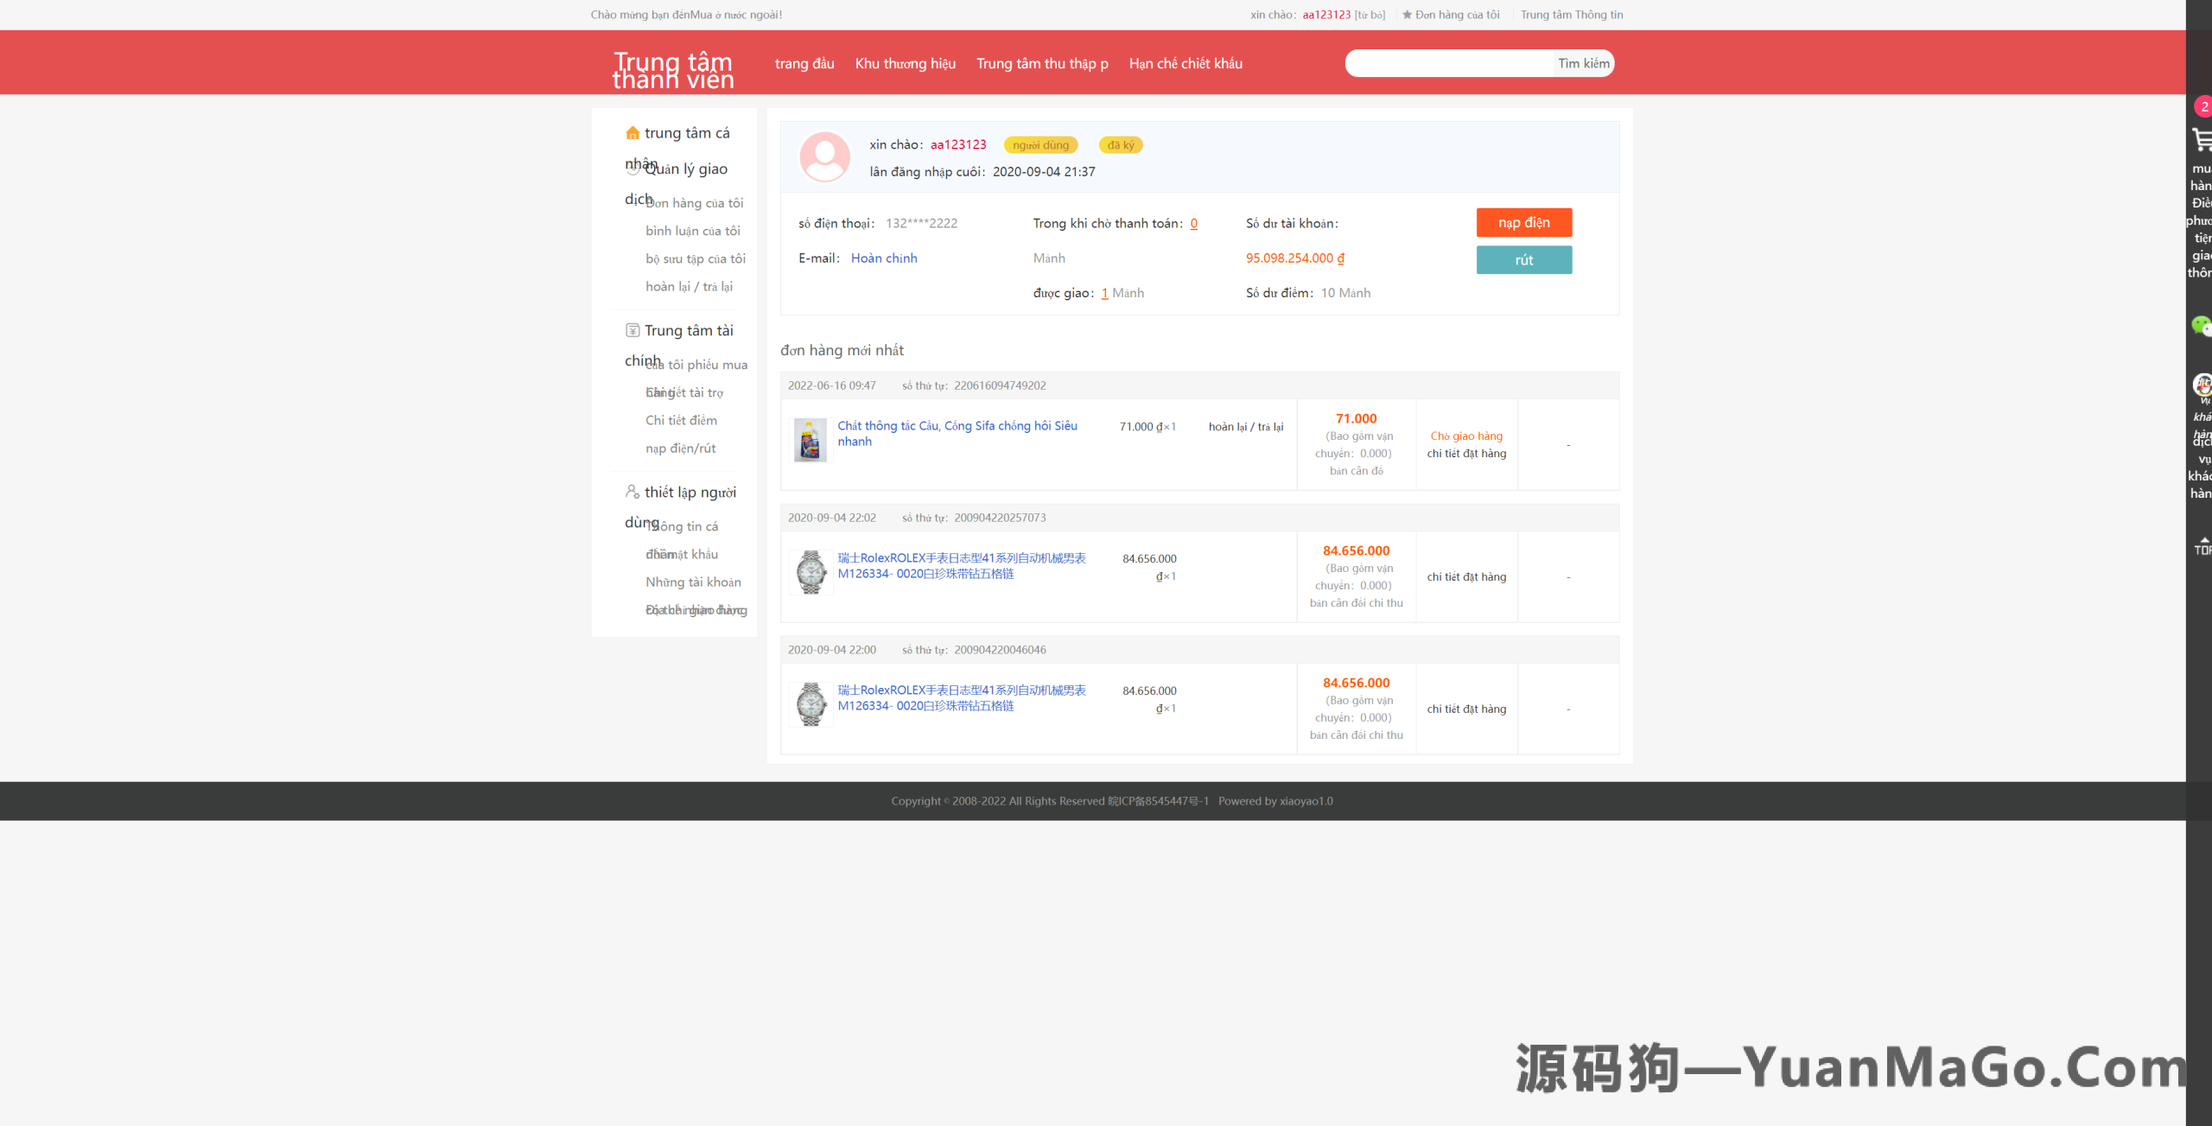Open thiết lập người dùng via the user-gear icon

[633, 491]
